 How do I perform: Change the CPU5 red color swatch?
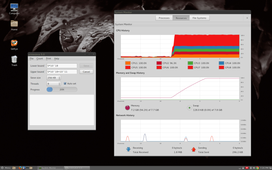tap(128, 68)
